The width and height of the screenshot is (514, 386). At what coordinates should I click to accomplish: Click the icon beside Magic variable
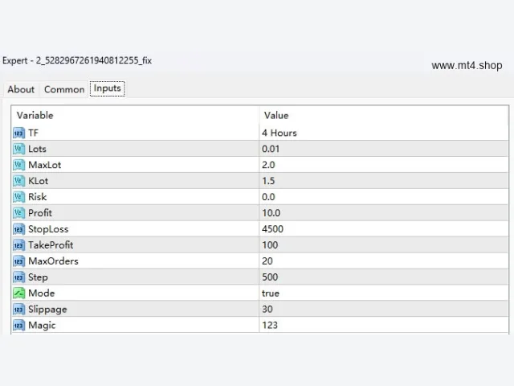click(x=18, y=325)
